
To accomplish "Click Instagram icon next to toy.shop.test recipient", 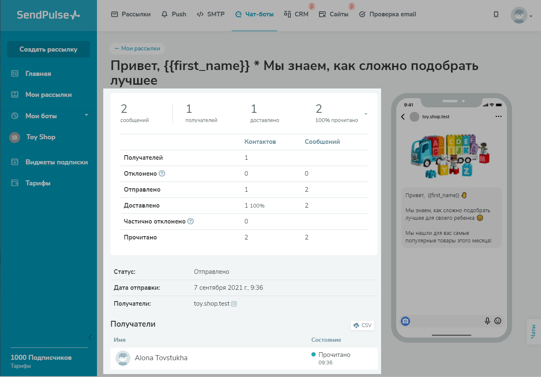I will (x=234, y=304).
